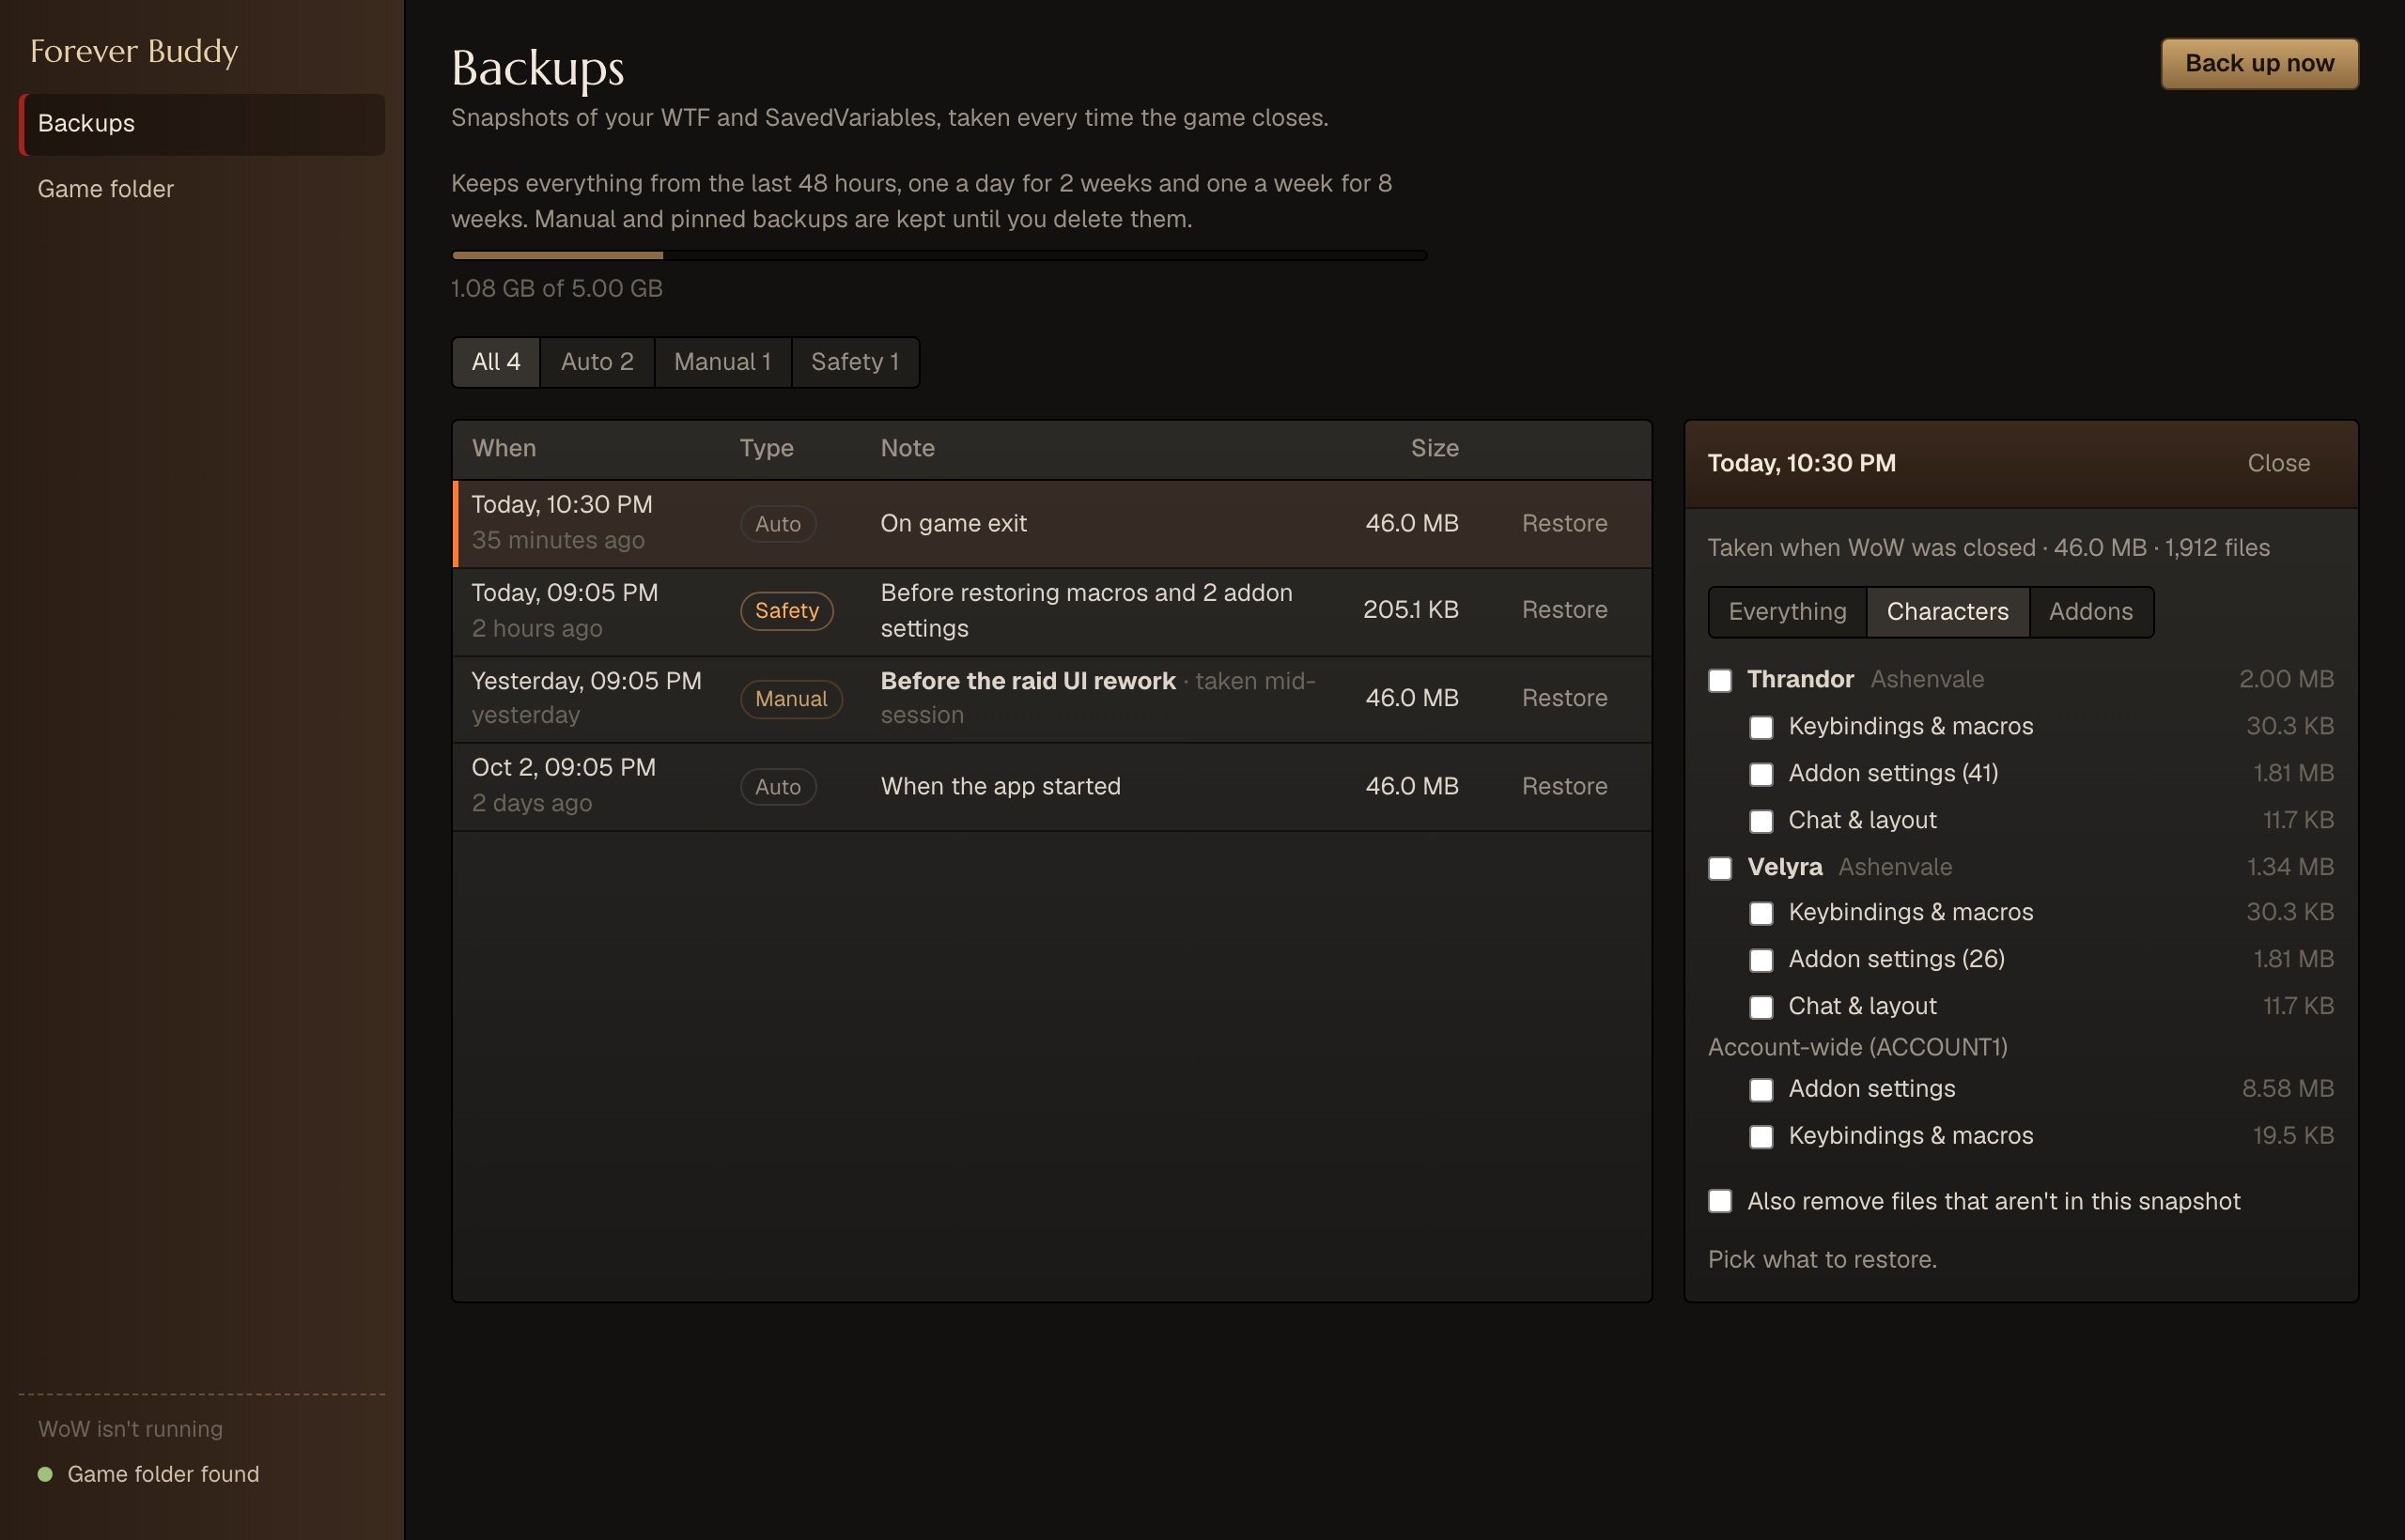The width and height of the screenshot is (2405, 1540).
Task: Select the Before the raid UI rework note
Action: tap(1028, 681)
